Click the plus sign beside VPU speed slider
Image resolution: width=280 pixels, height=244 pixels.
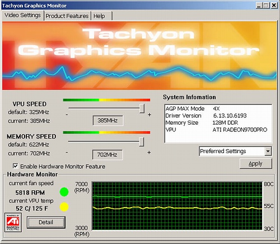[x=150, y=115]
